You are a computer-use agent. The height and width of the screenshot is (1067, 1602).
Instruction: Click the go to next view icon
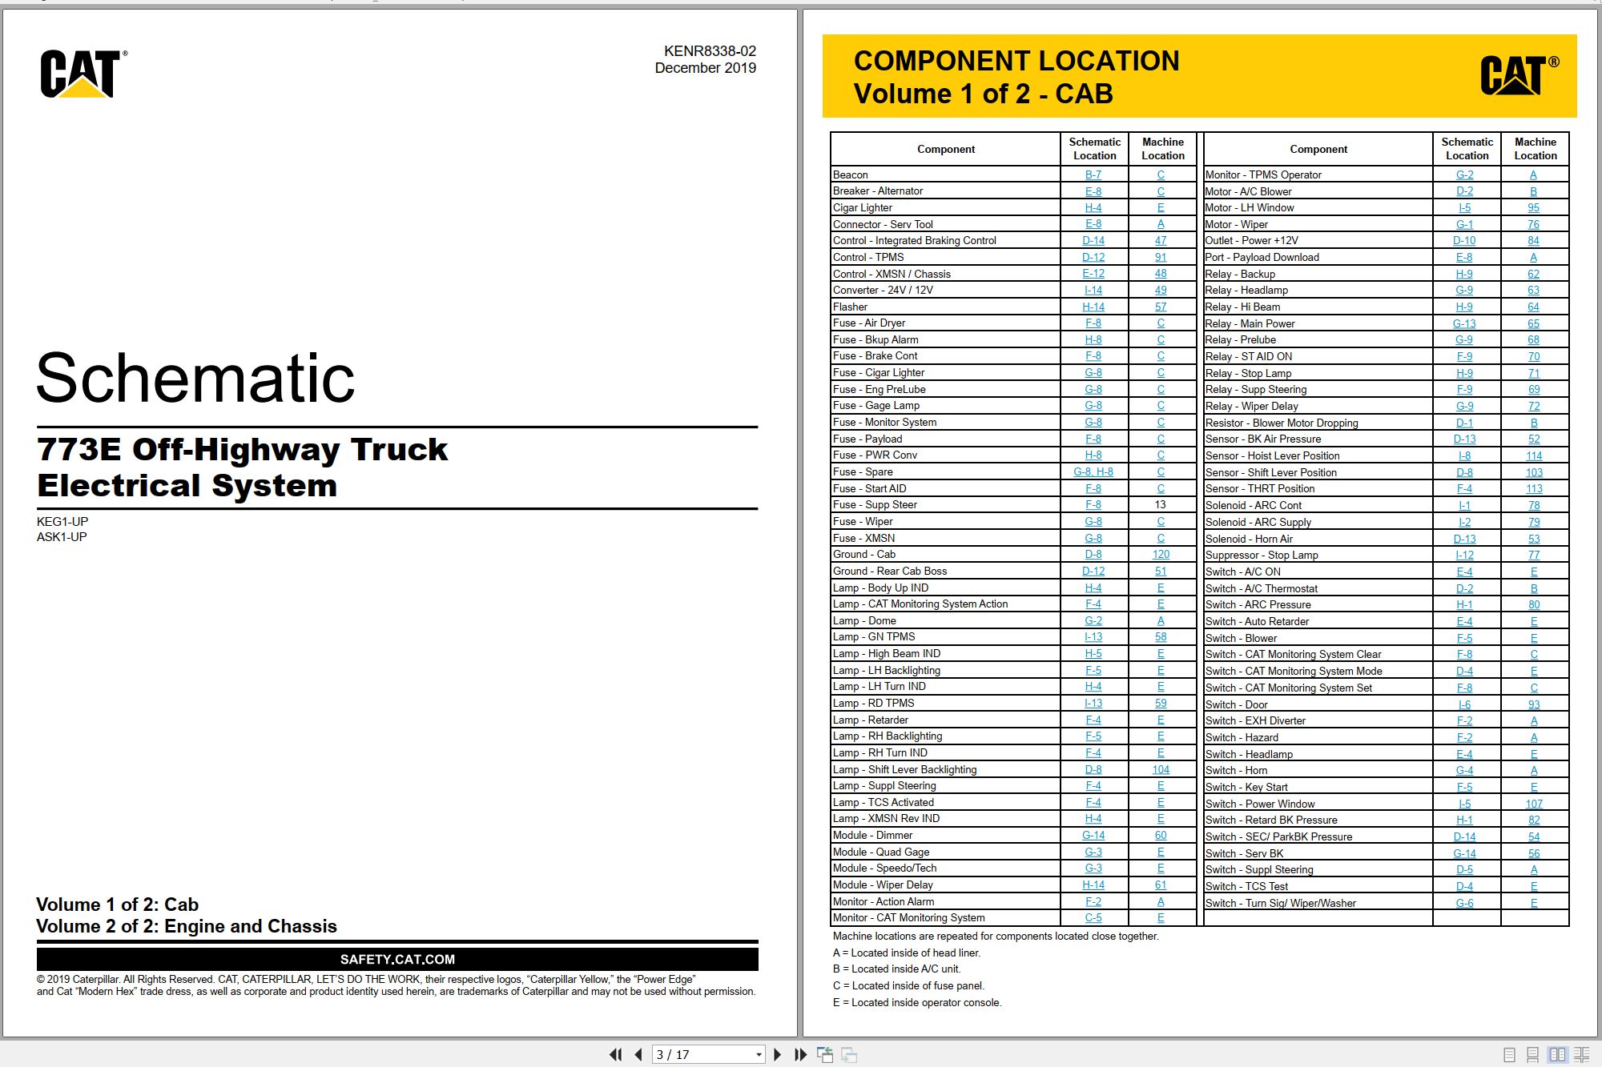849,1055
